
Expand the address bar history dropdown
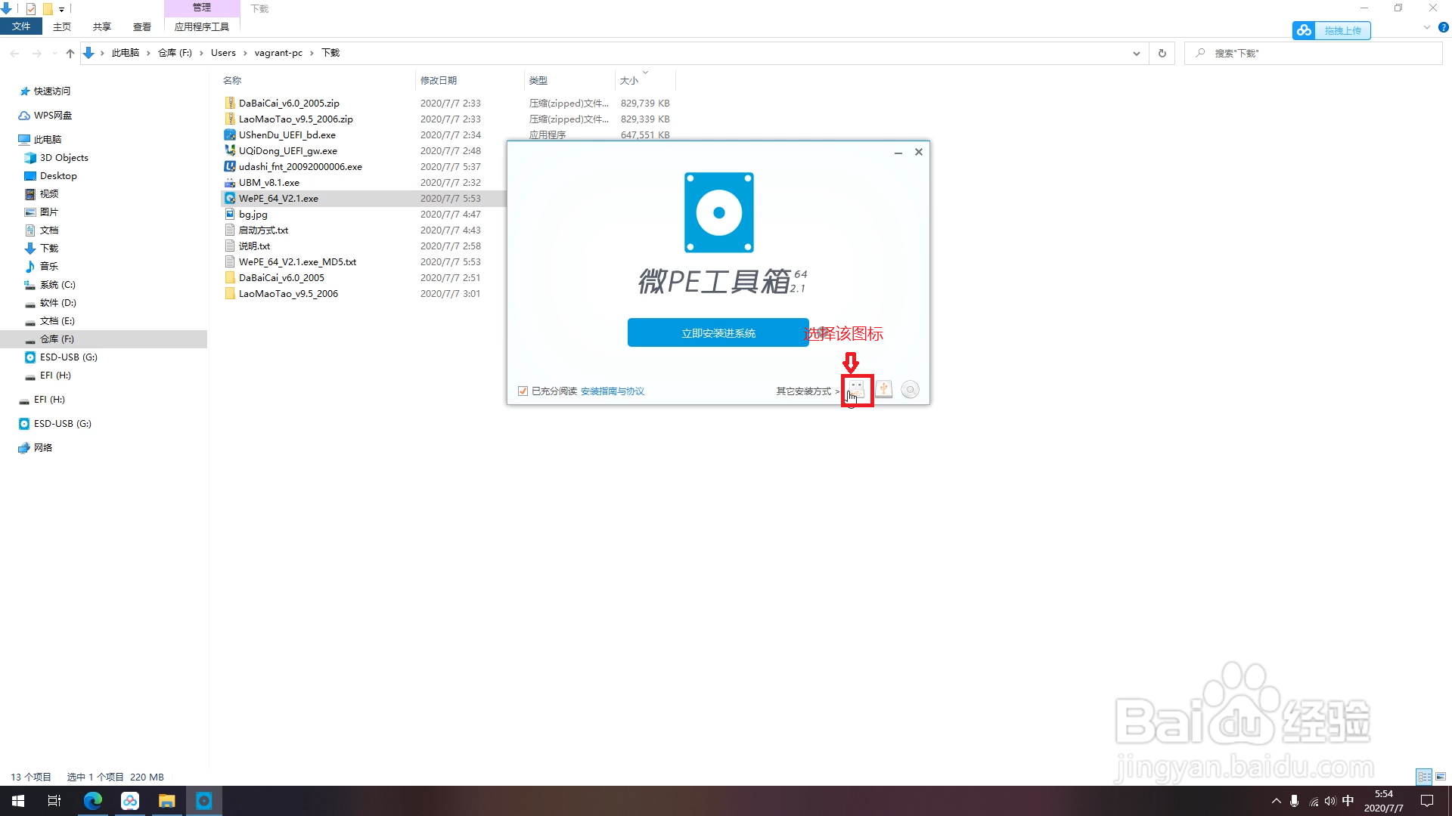click(1136, 53)
